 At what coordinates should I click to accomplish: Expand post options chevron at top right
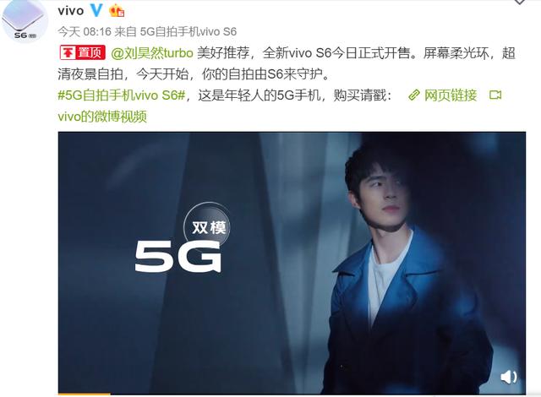click(x=520, y=2)
